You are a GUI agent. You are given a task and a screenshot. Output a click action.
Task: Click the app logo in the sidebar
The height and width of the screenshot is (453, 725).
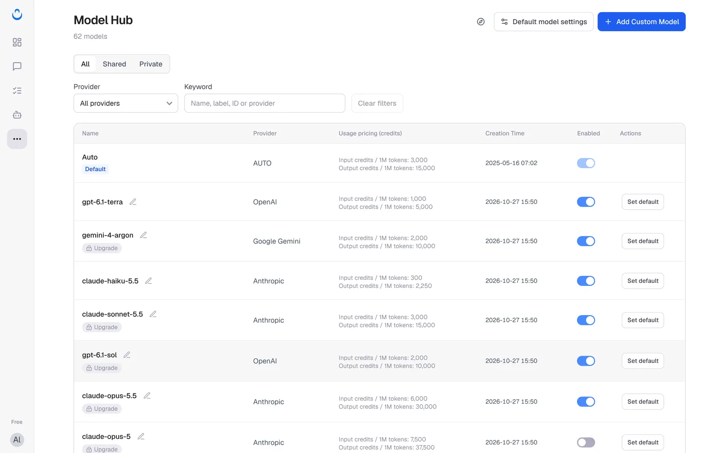coord(17,15)
